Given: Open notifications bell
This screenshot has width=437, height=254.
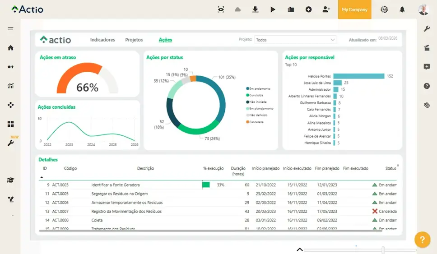Looking at the screenshot, I should click(x=402, y=9).
